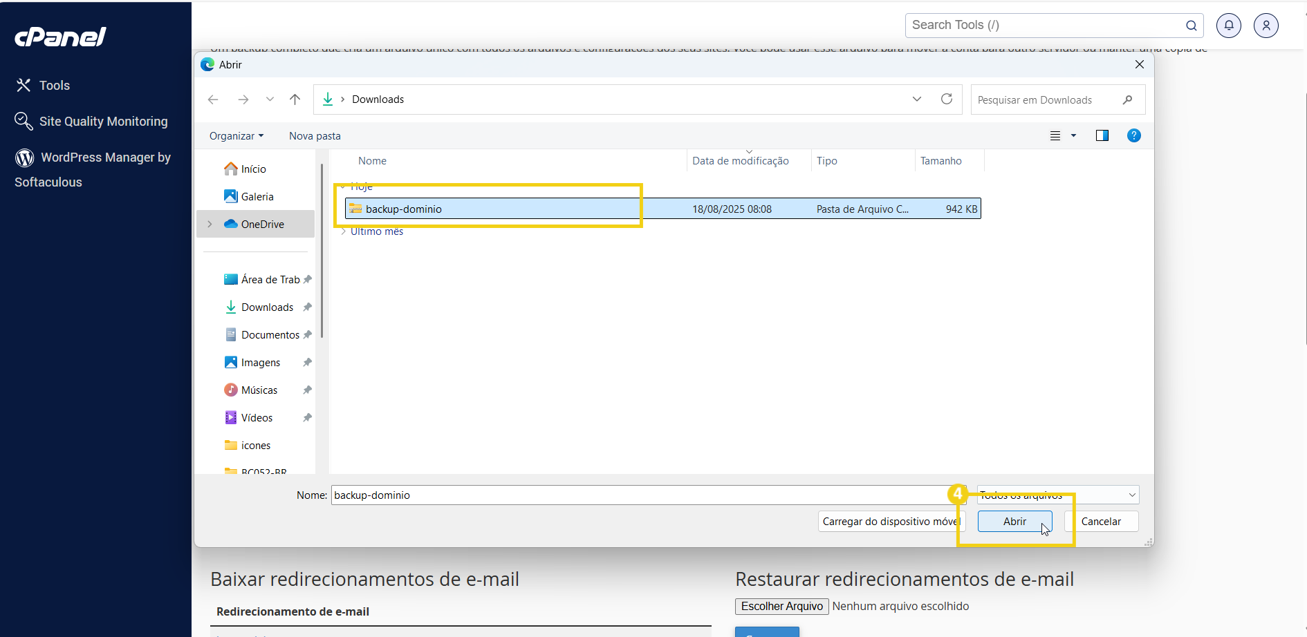The image size is (1307, 637).
Task: Click the 942 KB size cell
Action: [961, 209]
